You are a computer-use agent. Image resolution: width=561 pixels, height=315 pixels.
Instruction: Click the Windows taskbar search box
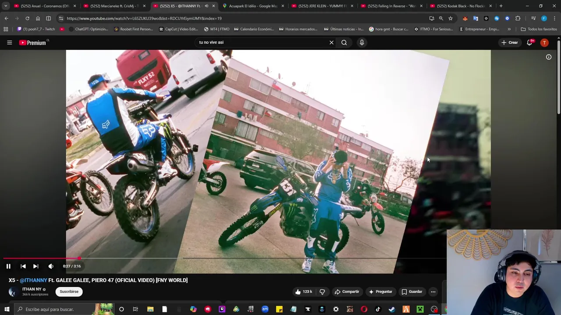coord(64,309)
